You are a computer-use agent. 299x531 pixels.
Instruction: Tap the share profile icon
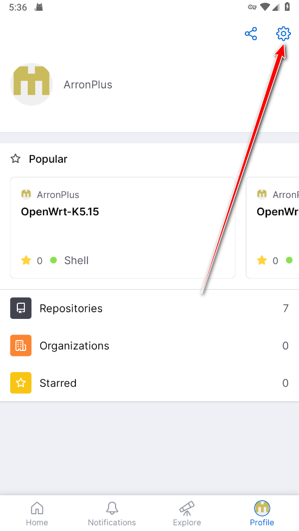(x=251, y=34)
